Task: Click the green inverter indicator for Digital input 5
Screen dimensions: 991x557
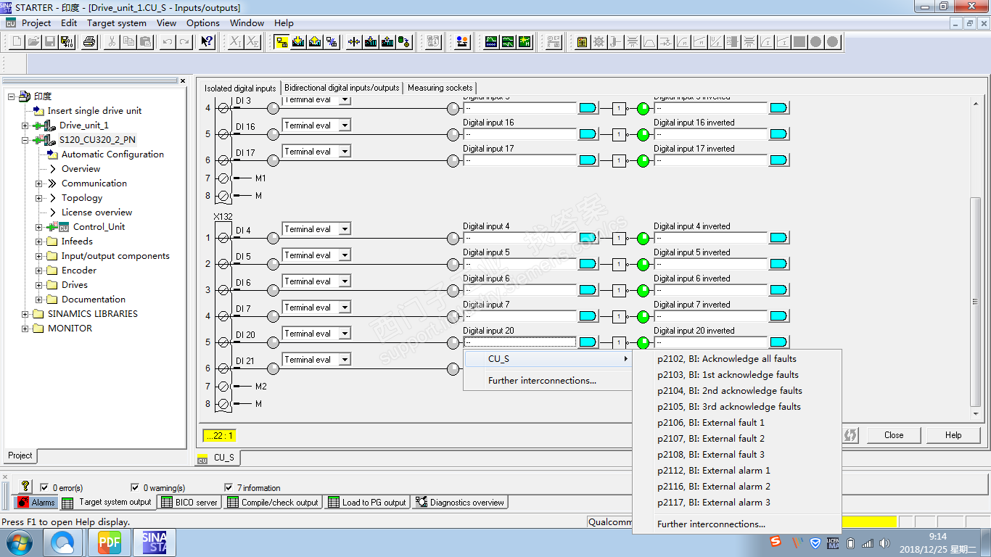Action: point(643,265)
